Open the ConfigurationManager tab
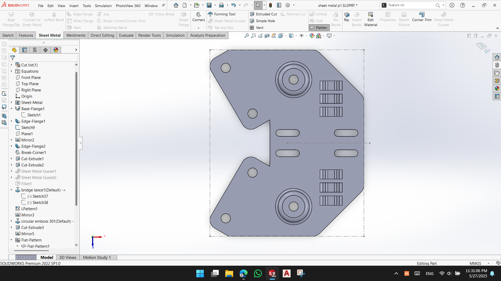The width and height of the screenshot is (501, 281). pos(35,50)
